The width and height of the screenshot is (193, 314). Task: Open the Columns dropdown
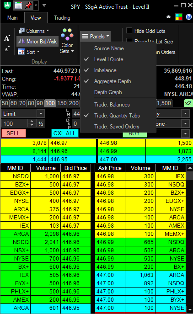pos(34,31)
